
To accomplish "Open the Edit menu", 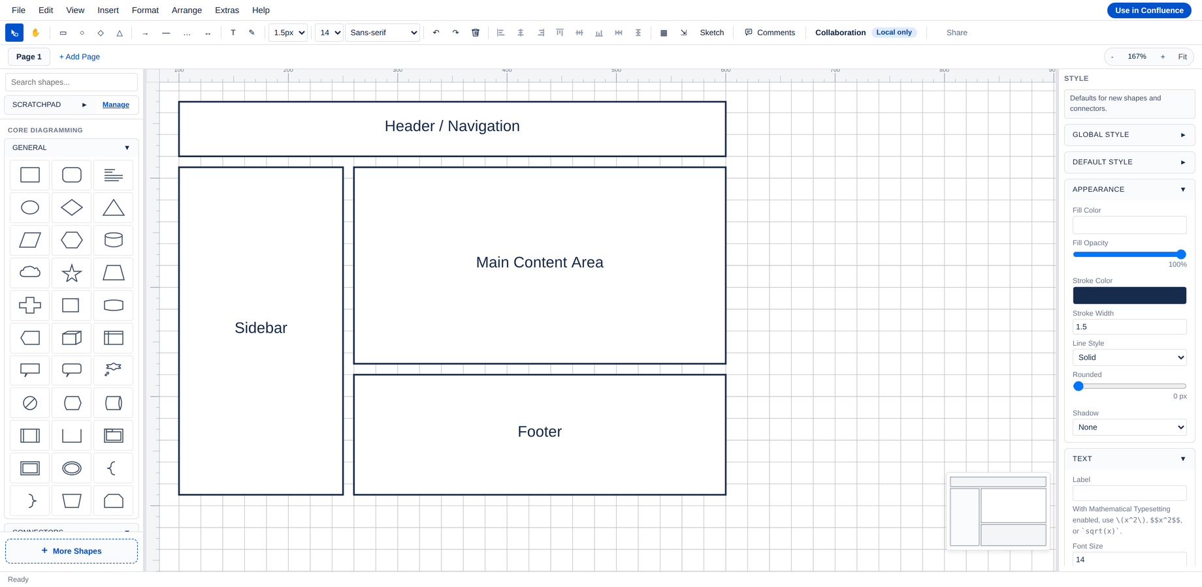I will (46, 10).
